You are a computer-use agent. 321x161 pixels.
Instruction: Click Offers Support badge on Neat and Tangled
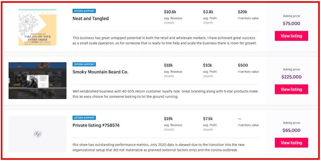point(84,11)
